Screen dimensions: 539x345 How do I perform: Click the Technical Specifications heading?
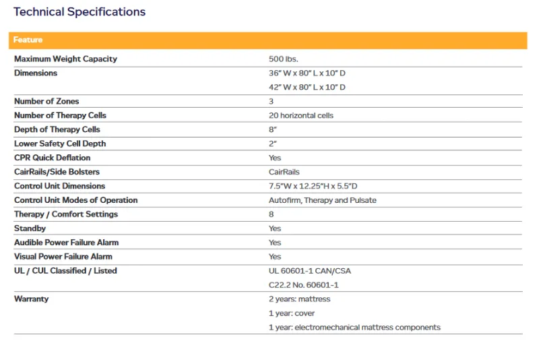point(80,11)
